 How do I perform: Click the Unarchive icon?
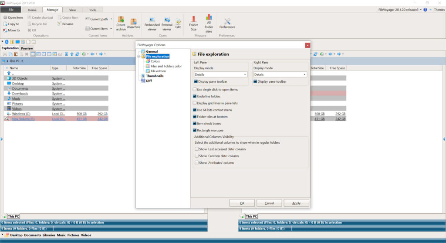point(133,22)
